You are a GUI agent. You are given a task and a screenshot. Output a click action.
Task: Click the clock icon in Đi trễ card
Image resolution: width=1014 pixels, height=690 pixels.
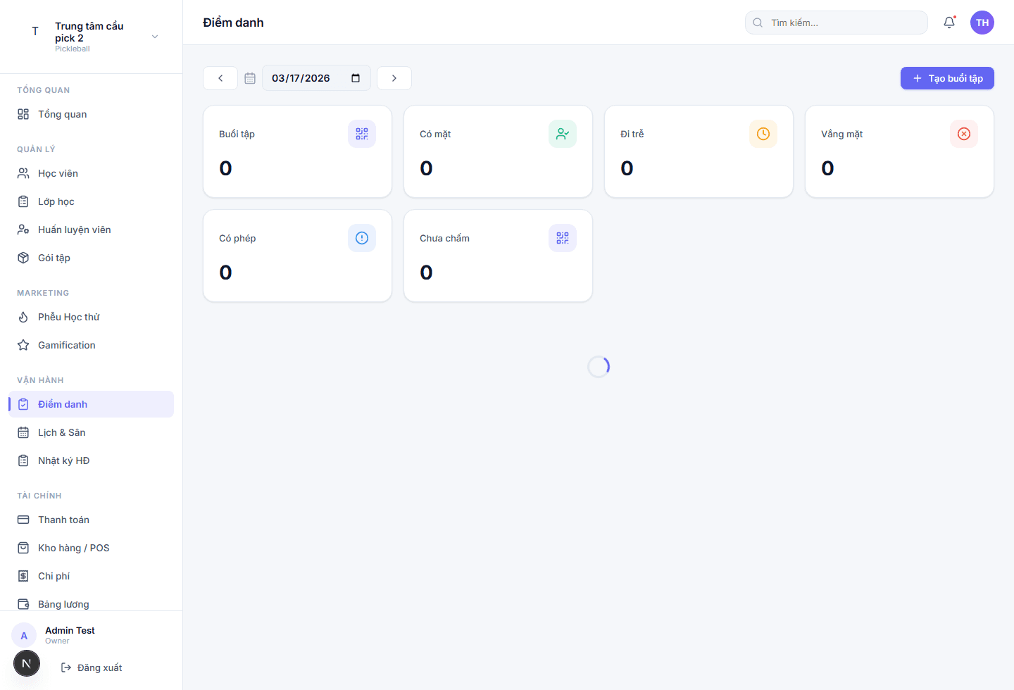point(763,134)
